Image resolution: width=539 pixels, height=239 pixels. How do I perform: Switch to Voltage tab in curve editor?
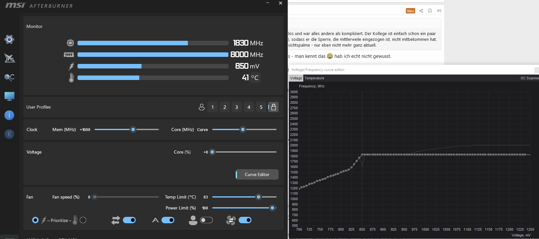click(296, 78)
